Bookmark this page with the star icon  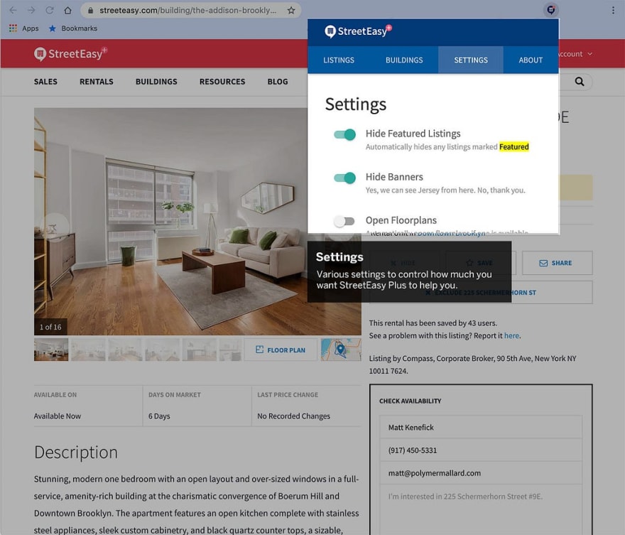tap(291, 11)
